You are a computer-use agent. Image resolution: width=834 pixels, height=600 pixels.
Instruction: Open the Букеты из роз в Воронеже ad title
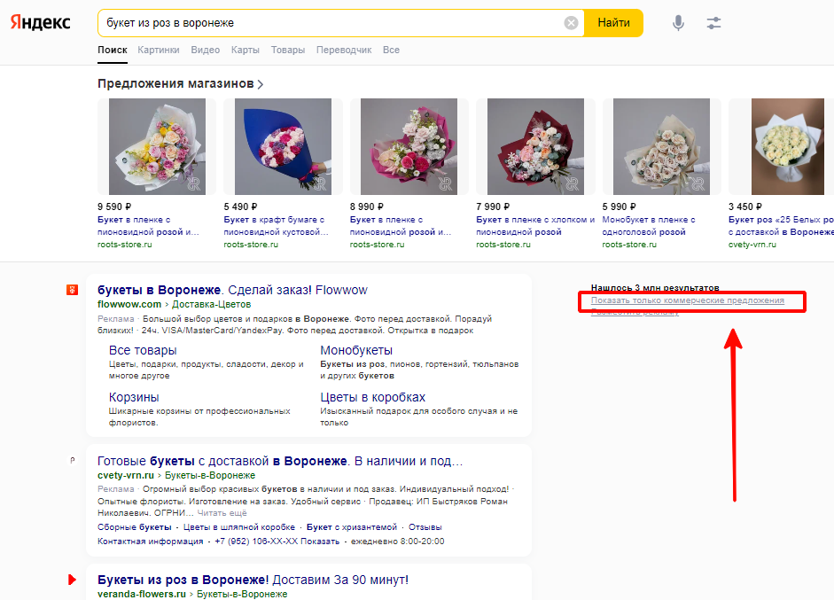253,580
